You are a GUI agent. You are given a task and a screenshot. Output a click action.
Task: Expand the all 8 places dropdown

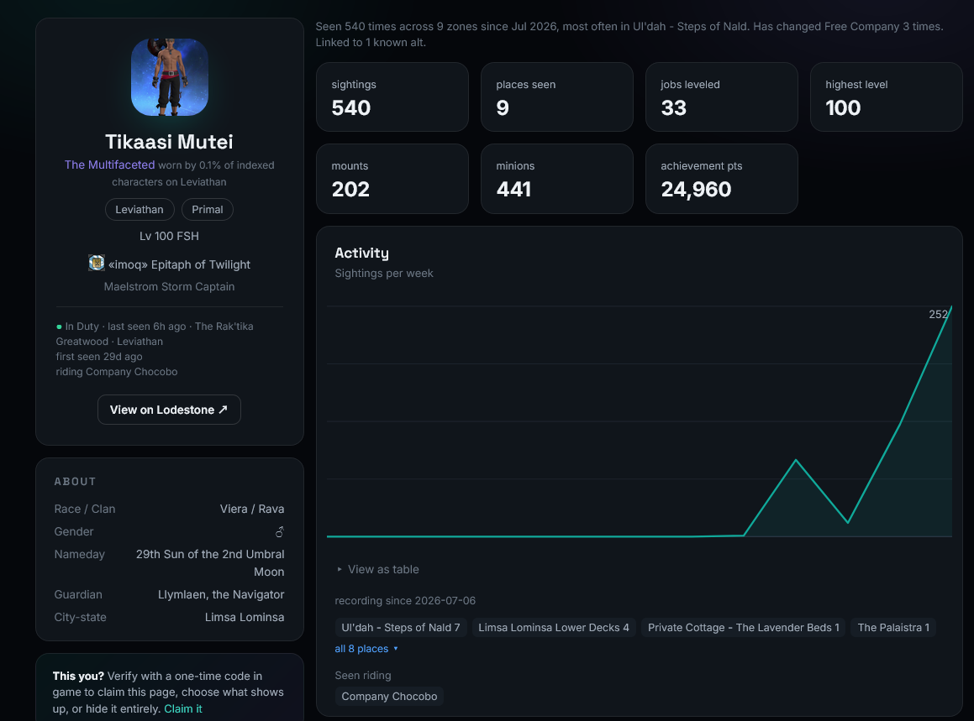pos(366,649)
